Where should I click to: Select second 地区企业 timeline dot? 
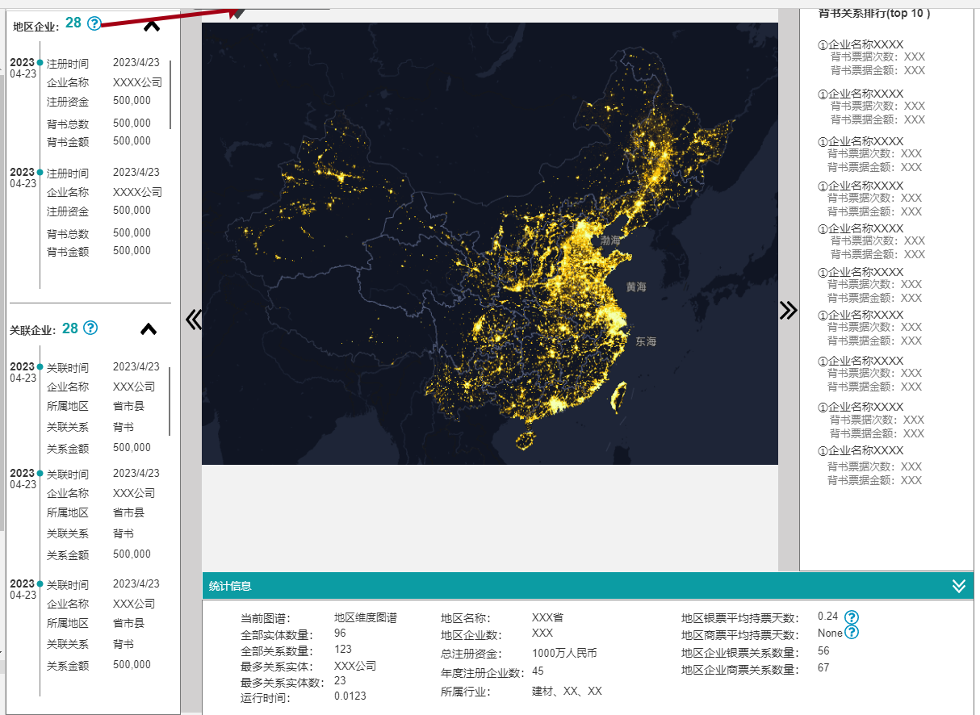click(x=40, y=172)
